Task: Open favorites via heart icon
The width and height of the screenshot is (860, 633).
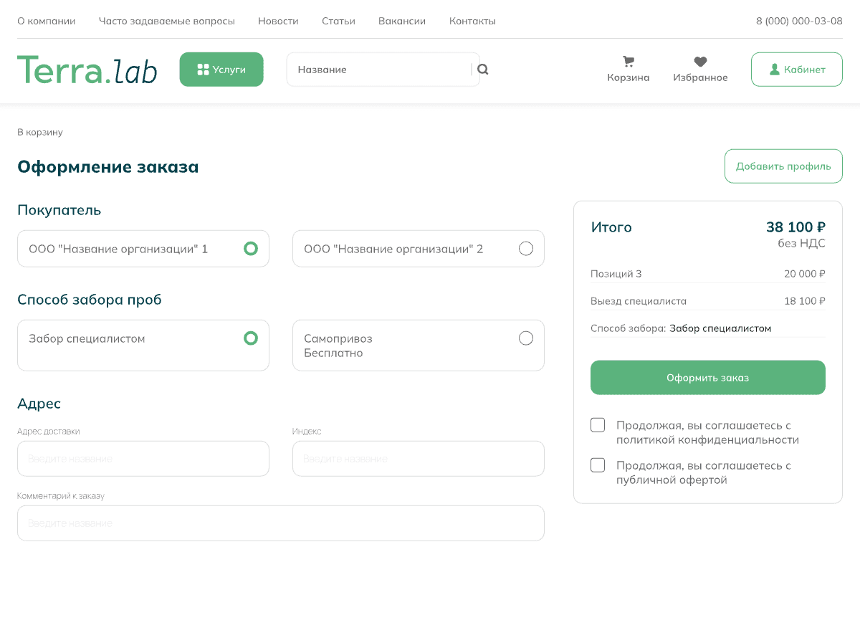Action: tap(700, 62)
